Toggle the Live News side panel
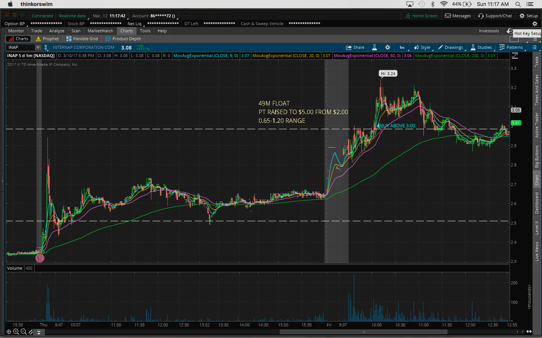Viewport: 542px width, 338px height. pyautogui.click(x=537, y=251)
